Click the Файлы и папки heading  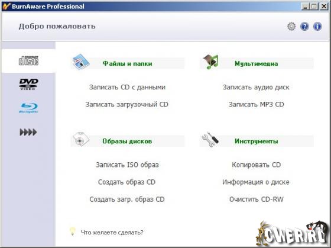tap(127, 63)
